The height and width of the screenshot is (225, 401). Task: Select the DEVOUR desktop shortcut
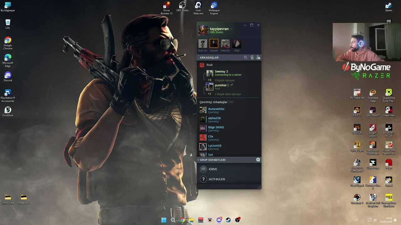point(357,129)
